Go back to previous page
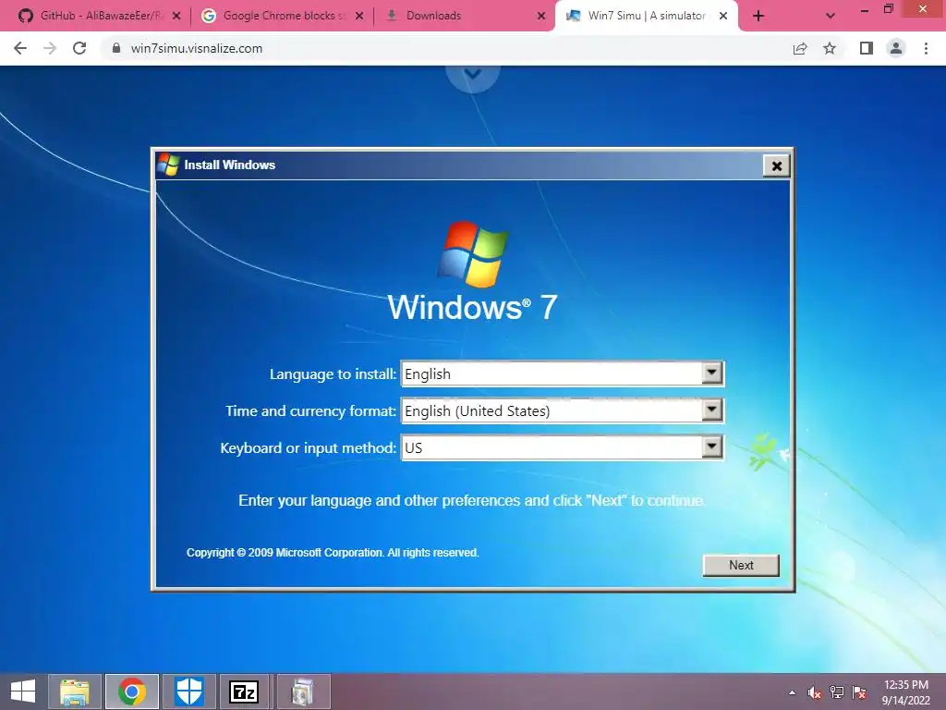 click(x=20, y=48)
